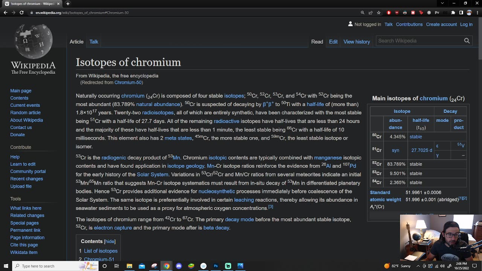Open the Solar System link
Image resolution: width=482 pixels, height=271 pixels.
pos(153,174)
